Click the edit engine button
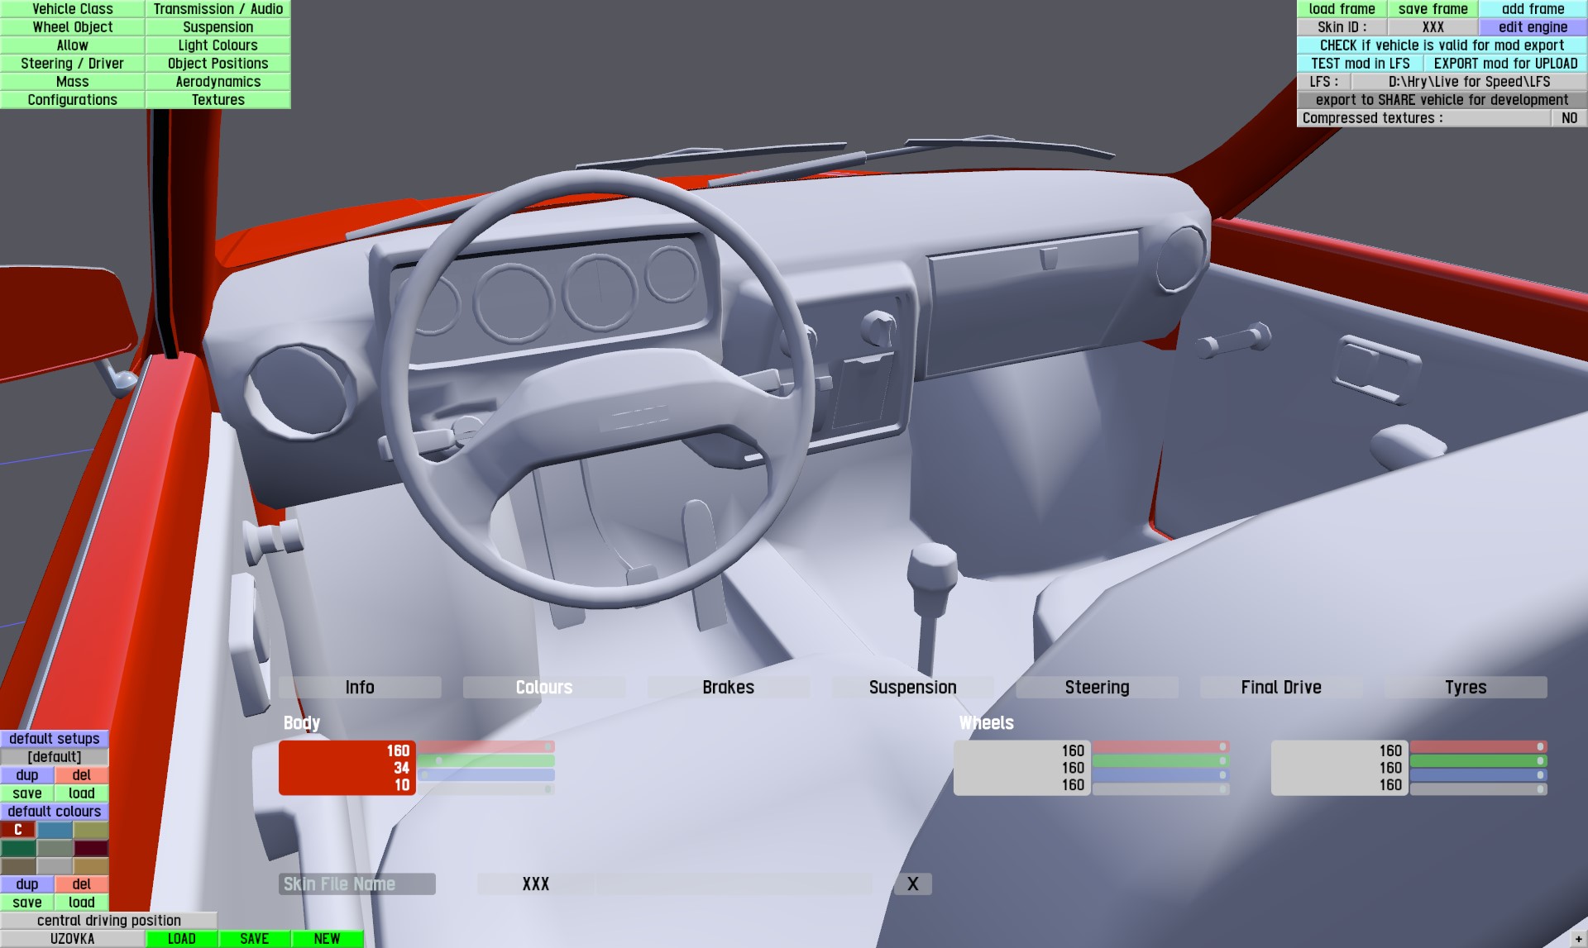Viewport: 1588px width, 948px height. pos(1532,27)
